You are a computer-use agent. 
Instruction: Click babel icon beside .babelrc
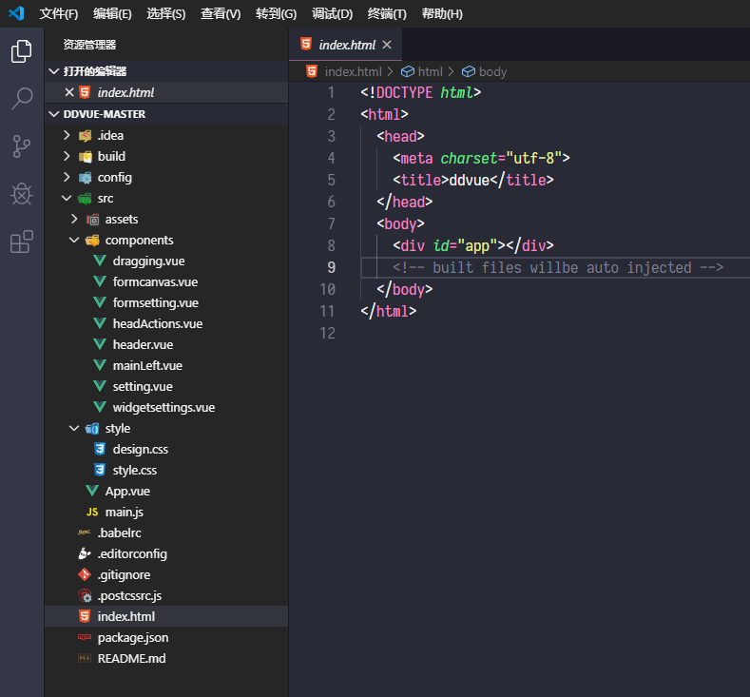tap(85, 532)
